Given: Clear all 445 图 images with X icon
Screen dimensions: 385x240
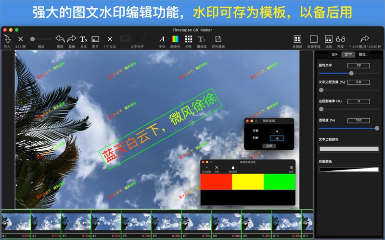Looking at the screenshot, I should pyautogui.click(x=20, y=39).
